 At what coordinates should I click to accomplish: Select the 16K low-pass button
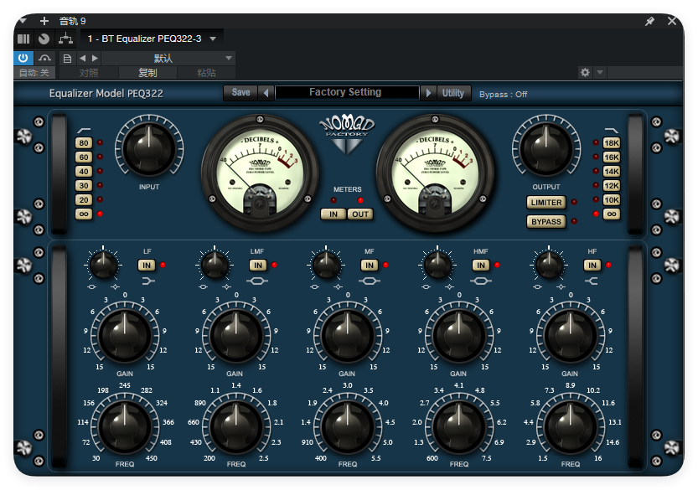[611, 157]
